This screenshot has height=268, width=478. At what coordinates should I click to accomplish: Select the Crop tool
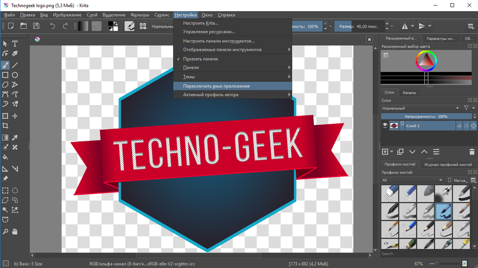[x=5, y=126]
